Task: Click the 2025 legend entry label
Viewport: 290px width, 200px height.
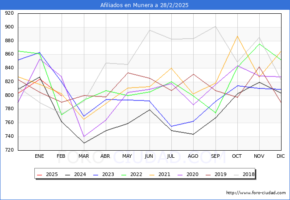Action: 52,174
